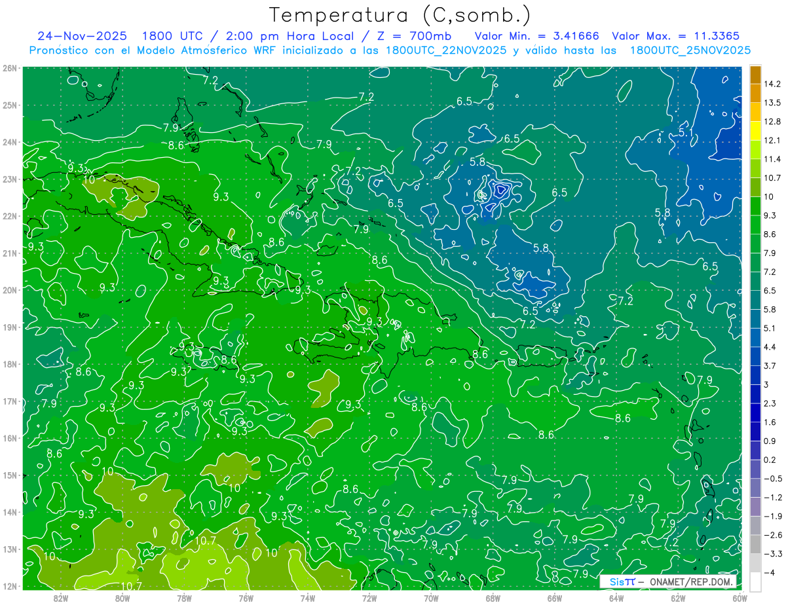Screen dimensions: 786x607
Task: Pick the white swatch at the color scale bottom
Action: coord(755,581)
